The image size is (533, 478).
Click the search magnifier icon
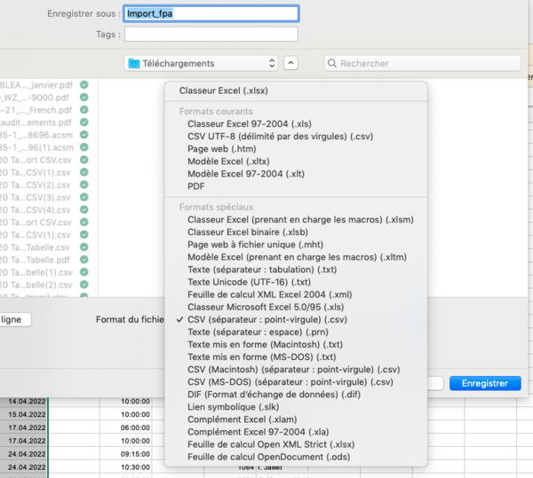coord(332,64)
